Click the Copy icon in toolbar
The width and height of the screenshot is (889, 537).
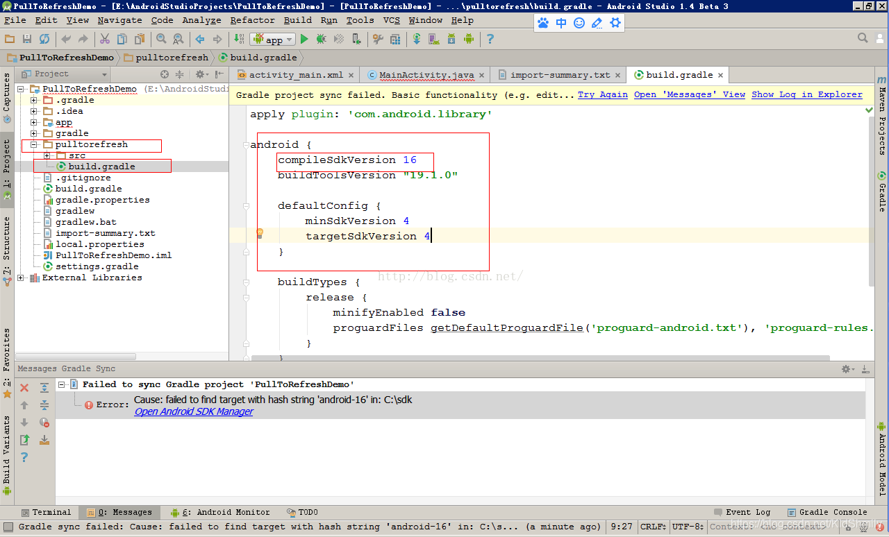(x=122, y=39)
